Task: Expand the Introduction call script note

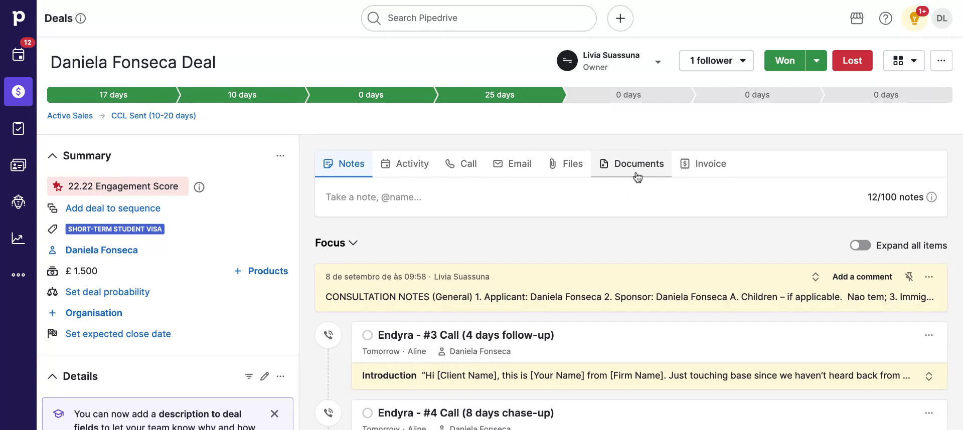Action: click(x=929, y=376)
